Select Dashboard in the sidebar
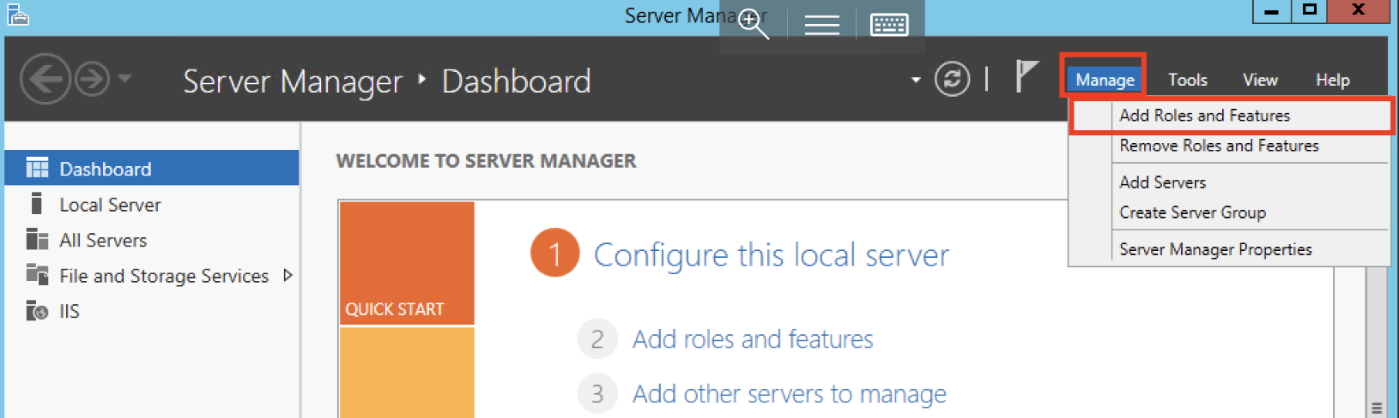The width and height of the screenshot is (1399, 418). (152, 168)
